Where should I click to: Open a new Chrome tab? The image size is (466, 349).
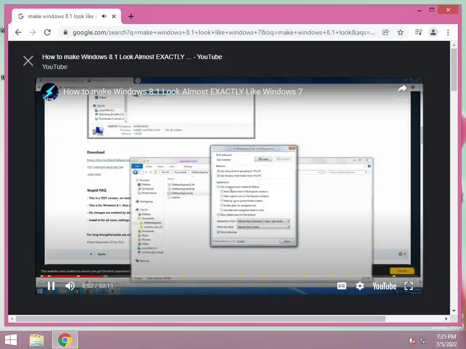(131, 16)
